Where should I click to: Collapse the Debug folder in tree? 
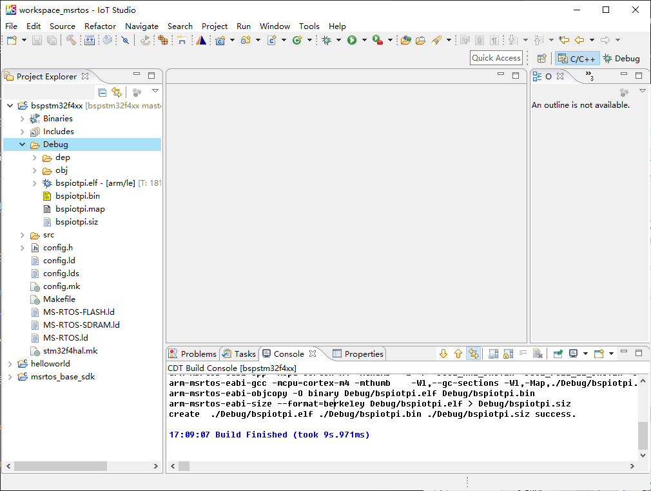23,145
